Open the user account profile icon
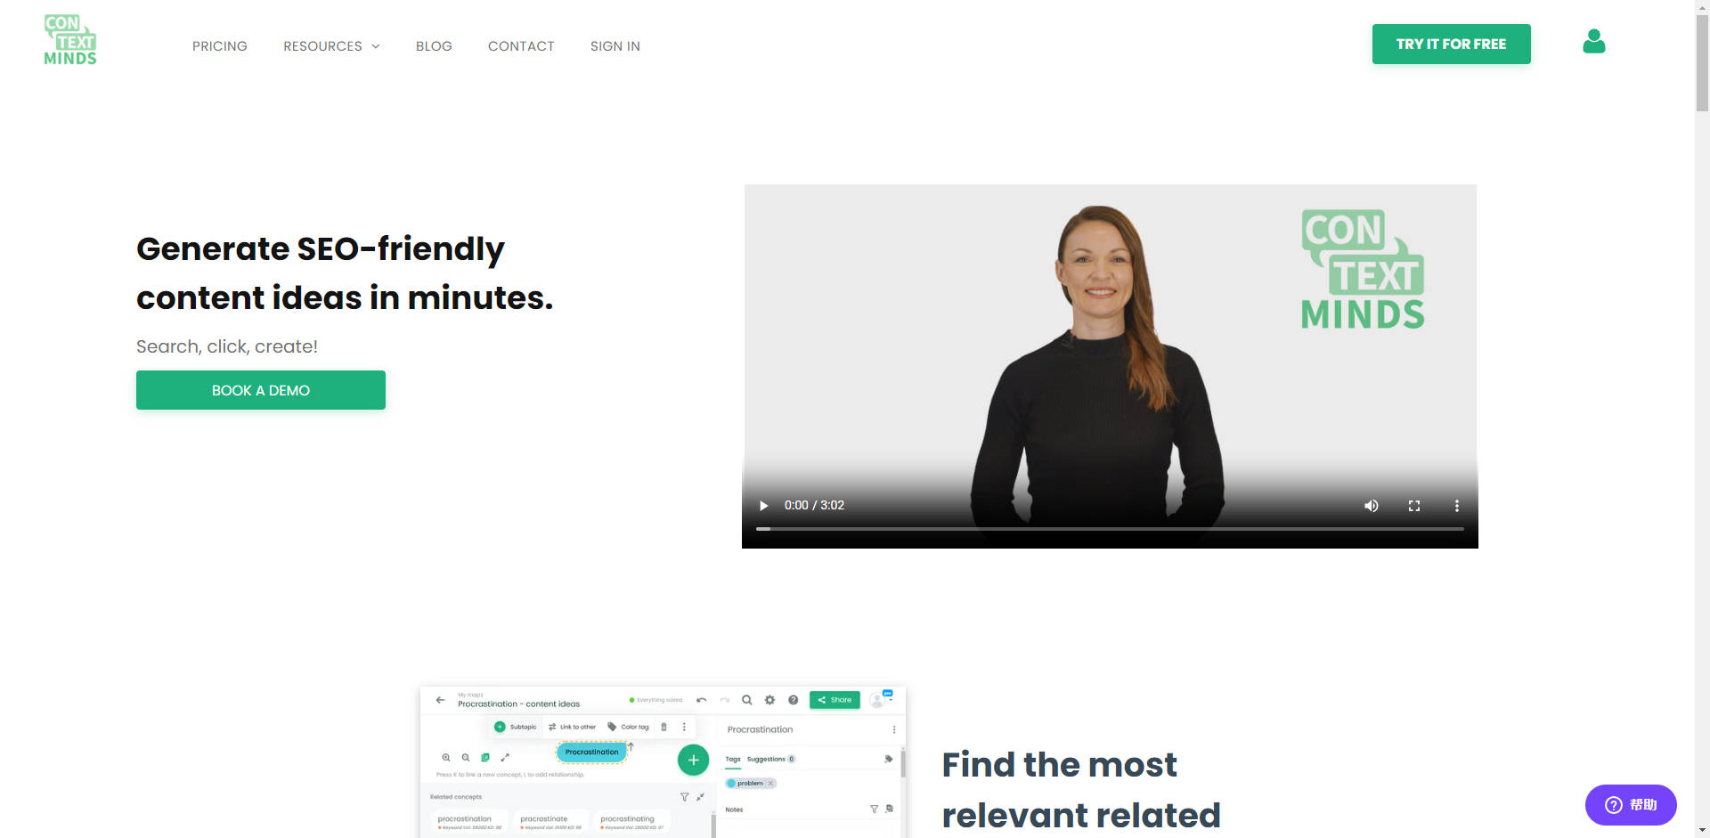This screenshot has height=838, width=1710. 1593,42
